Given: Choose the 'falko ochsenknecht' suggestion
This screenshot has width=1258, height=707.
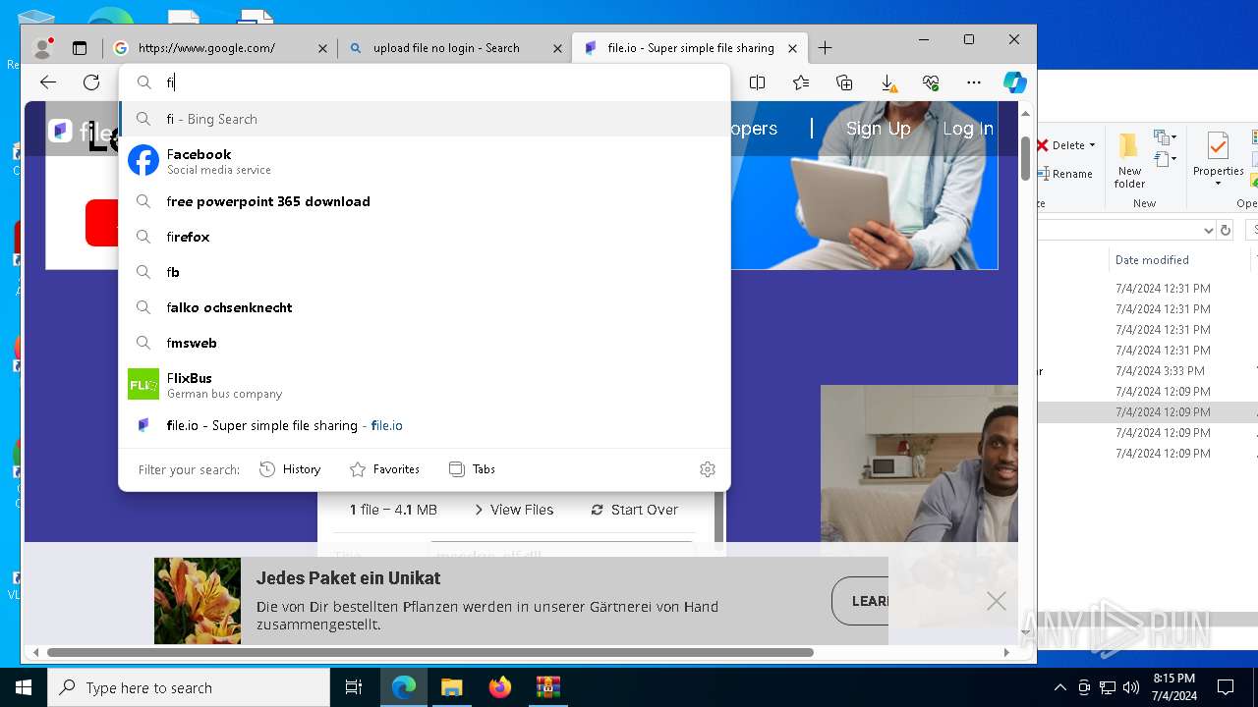Looking at the screenshot, I should click(425, 307).
